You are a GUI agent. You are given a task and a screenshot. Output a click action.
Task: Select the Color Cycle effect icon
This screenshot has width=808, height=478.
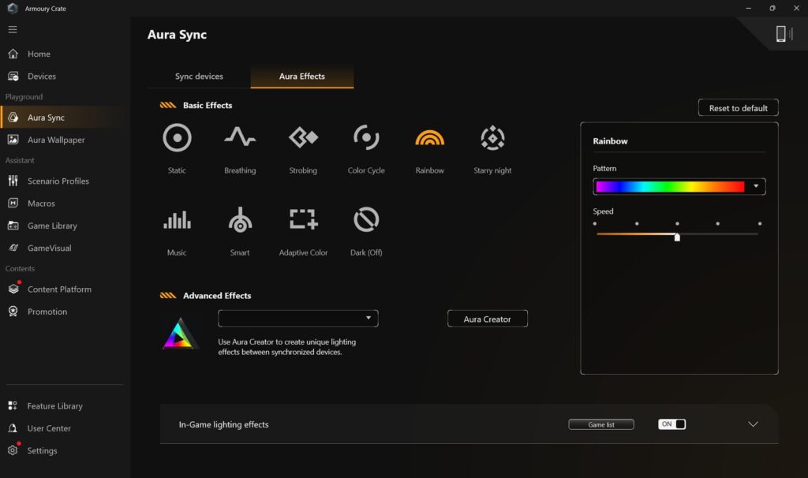[x=366, y=137]
